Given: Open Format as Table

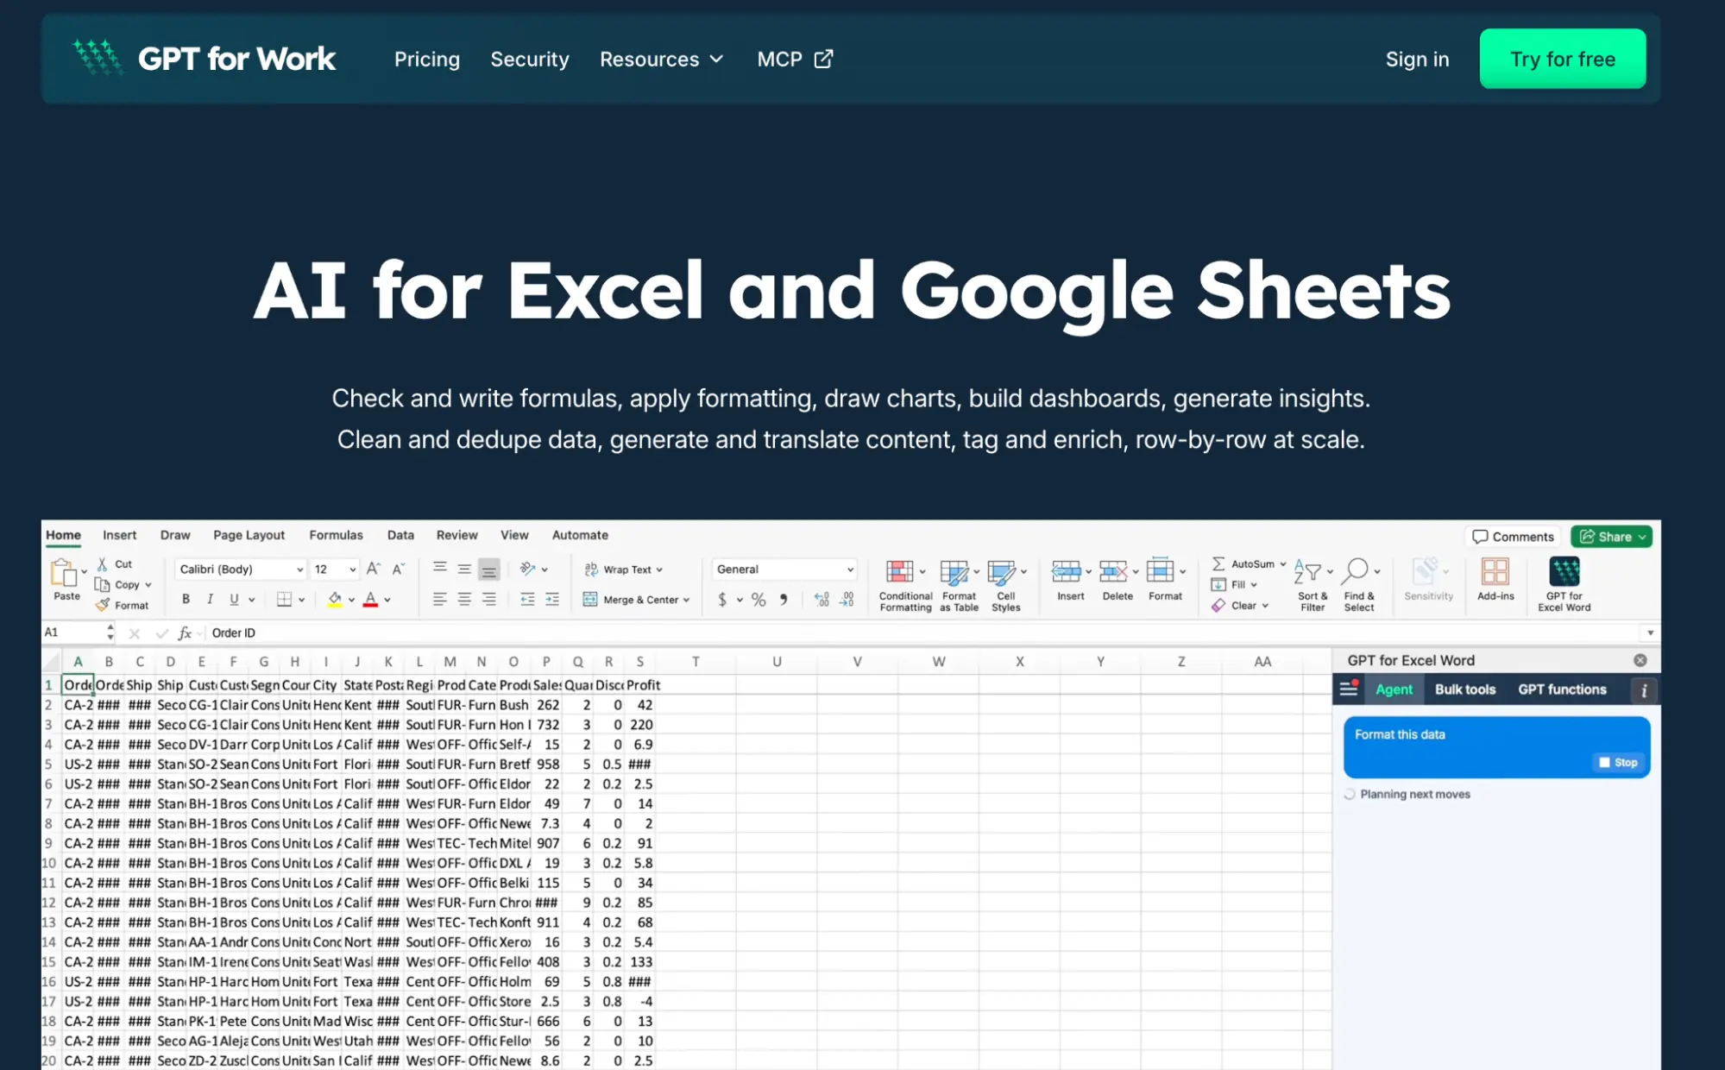Looking at the screenshot, I should point(959,585).
